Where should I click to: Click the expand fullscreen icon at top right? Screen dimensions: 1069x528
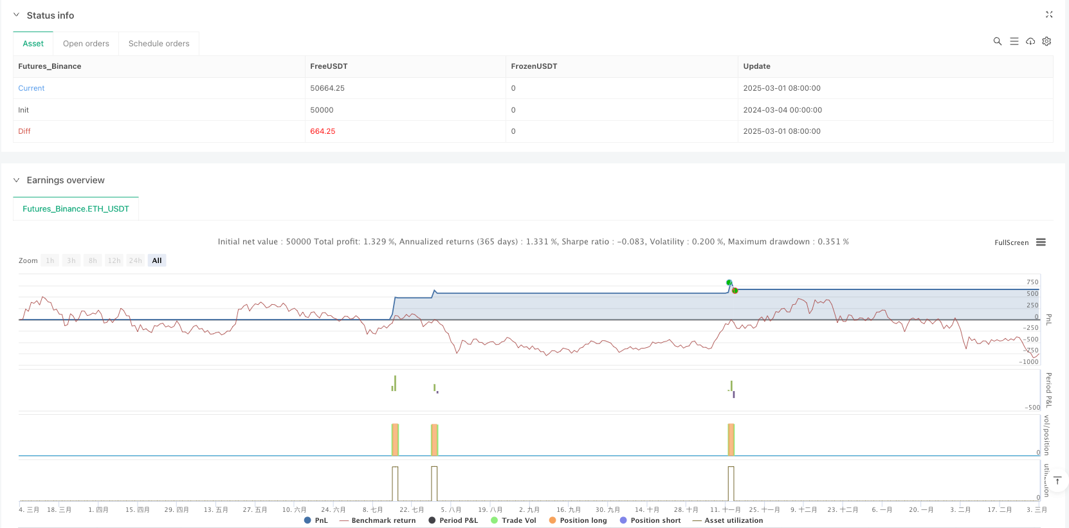click(x=1049, y=15)
